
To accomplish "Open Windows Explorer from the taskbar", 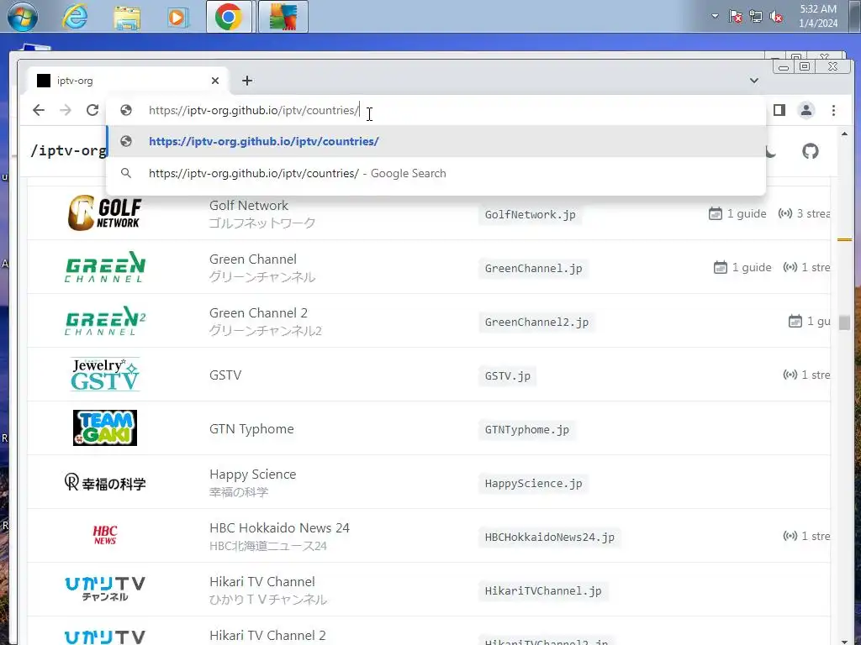I will (x=127, y=17).
